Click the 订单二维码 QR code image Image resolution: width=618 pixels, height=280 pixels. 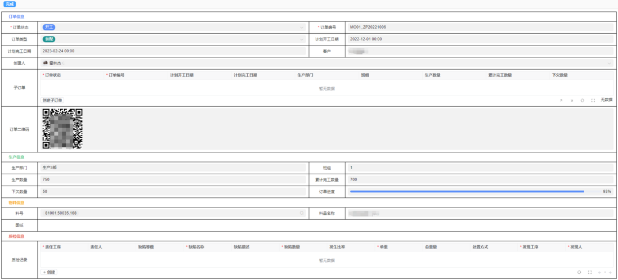coord(62,129)
